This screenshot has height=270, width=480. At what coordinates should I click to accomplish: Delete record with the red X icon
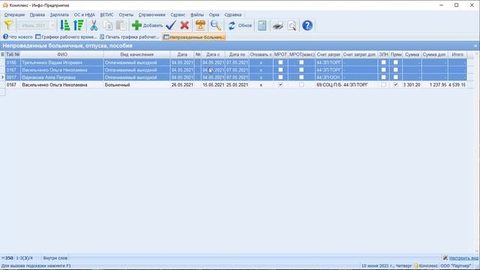tap(184, 25)
